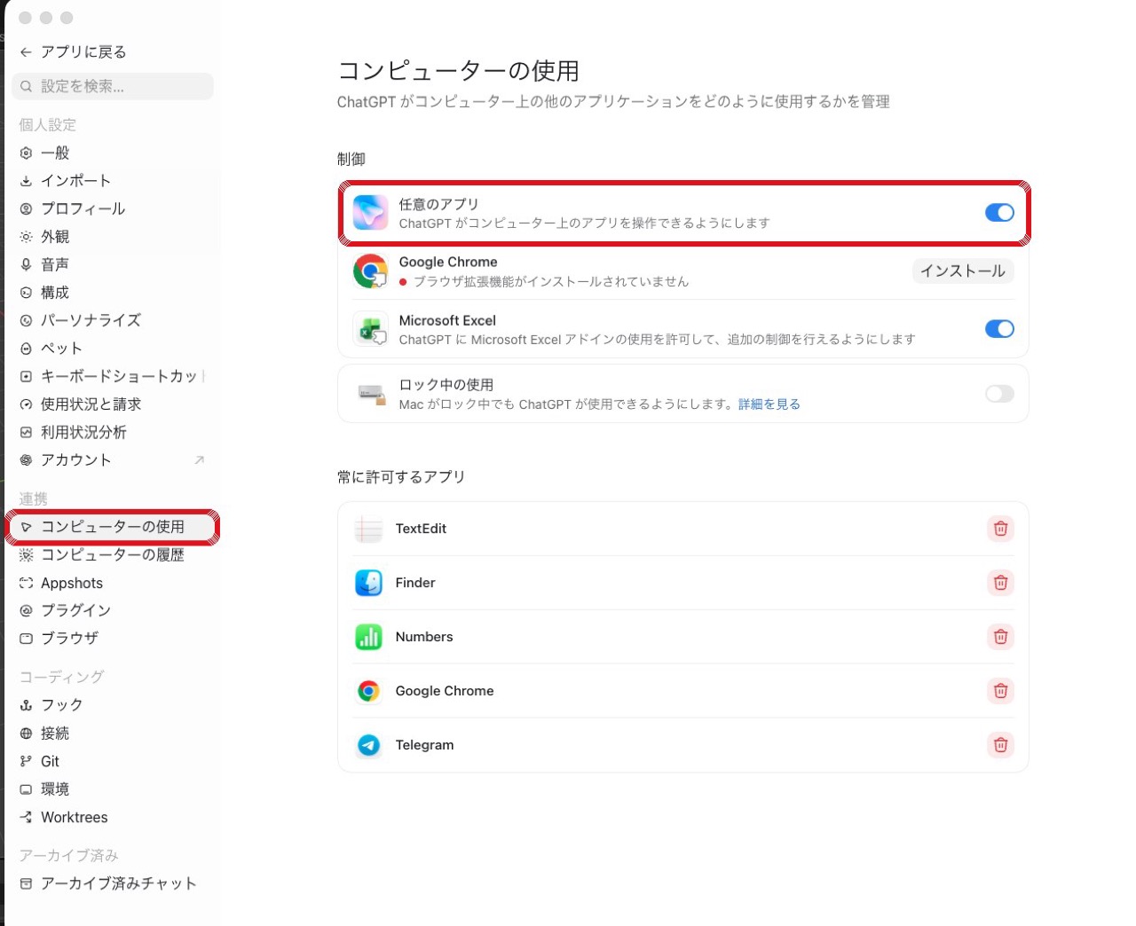Click the Telegram app icon
Viewport: 1136px width, 926px height.
(368, 745)
